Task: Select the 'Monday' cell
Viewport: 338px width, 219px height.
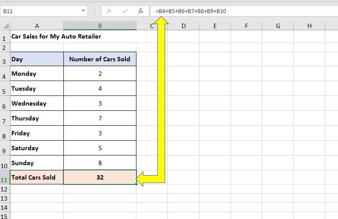Action: [x=37, y=74]
